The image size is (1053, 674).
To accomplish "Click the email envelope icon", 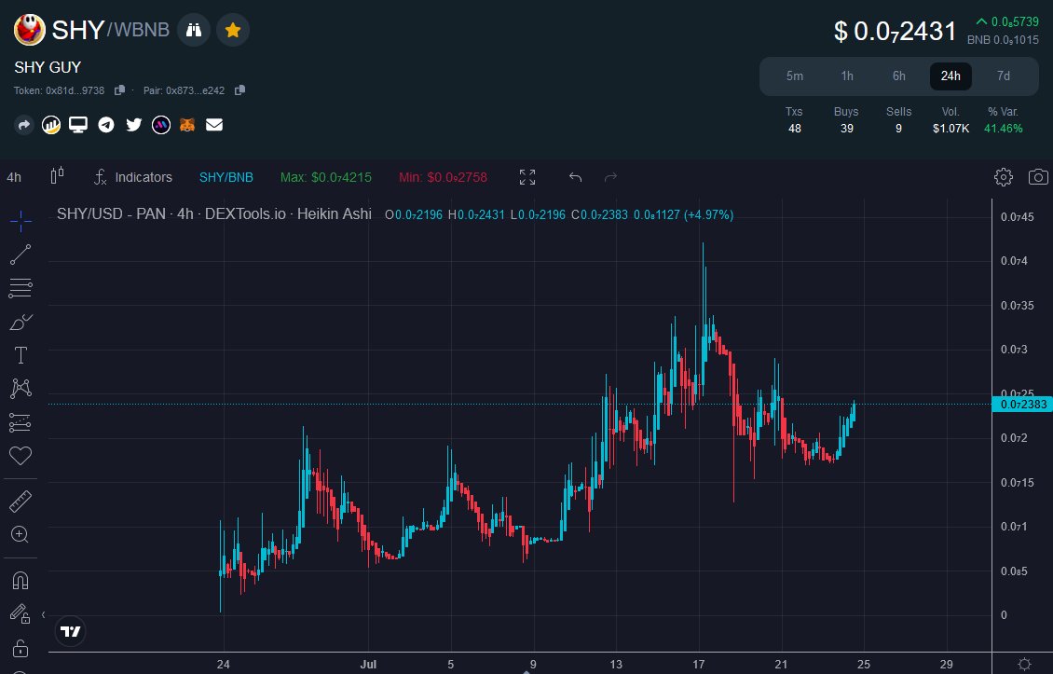I will (214, 125).
